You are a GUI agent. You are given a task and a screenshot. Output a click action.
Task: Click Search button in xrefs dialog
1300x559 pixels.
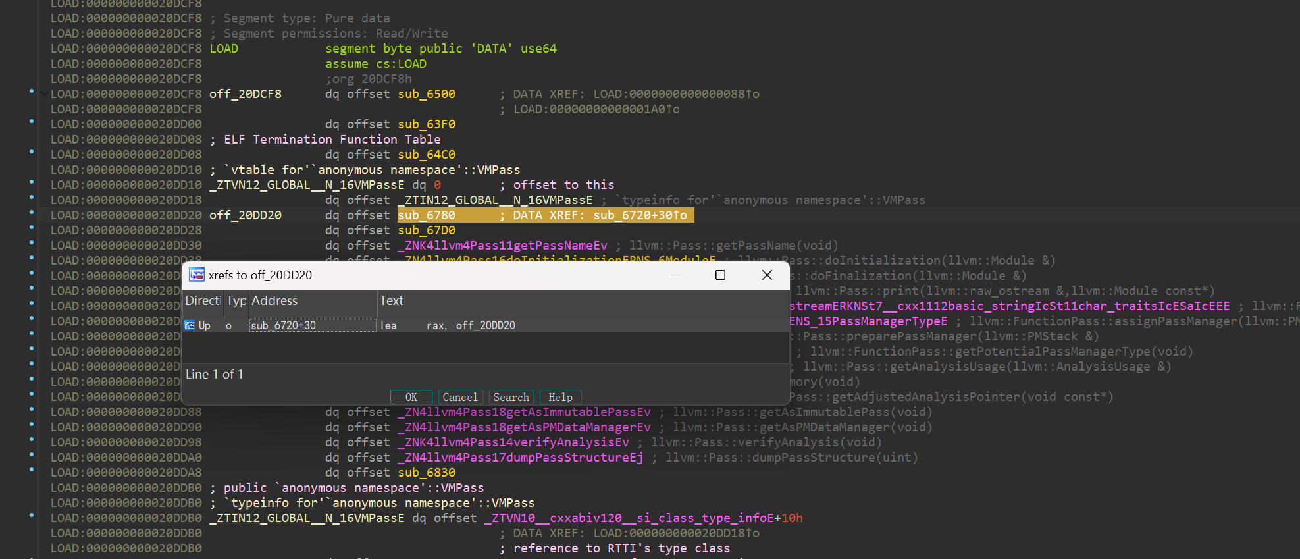click(x=511, y=397)
